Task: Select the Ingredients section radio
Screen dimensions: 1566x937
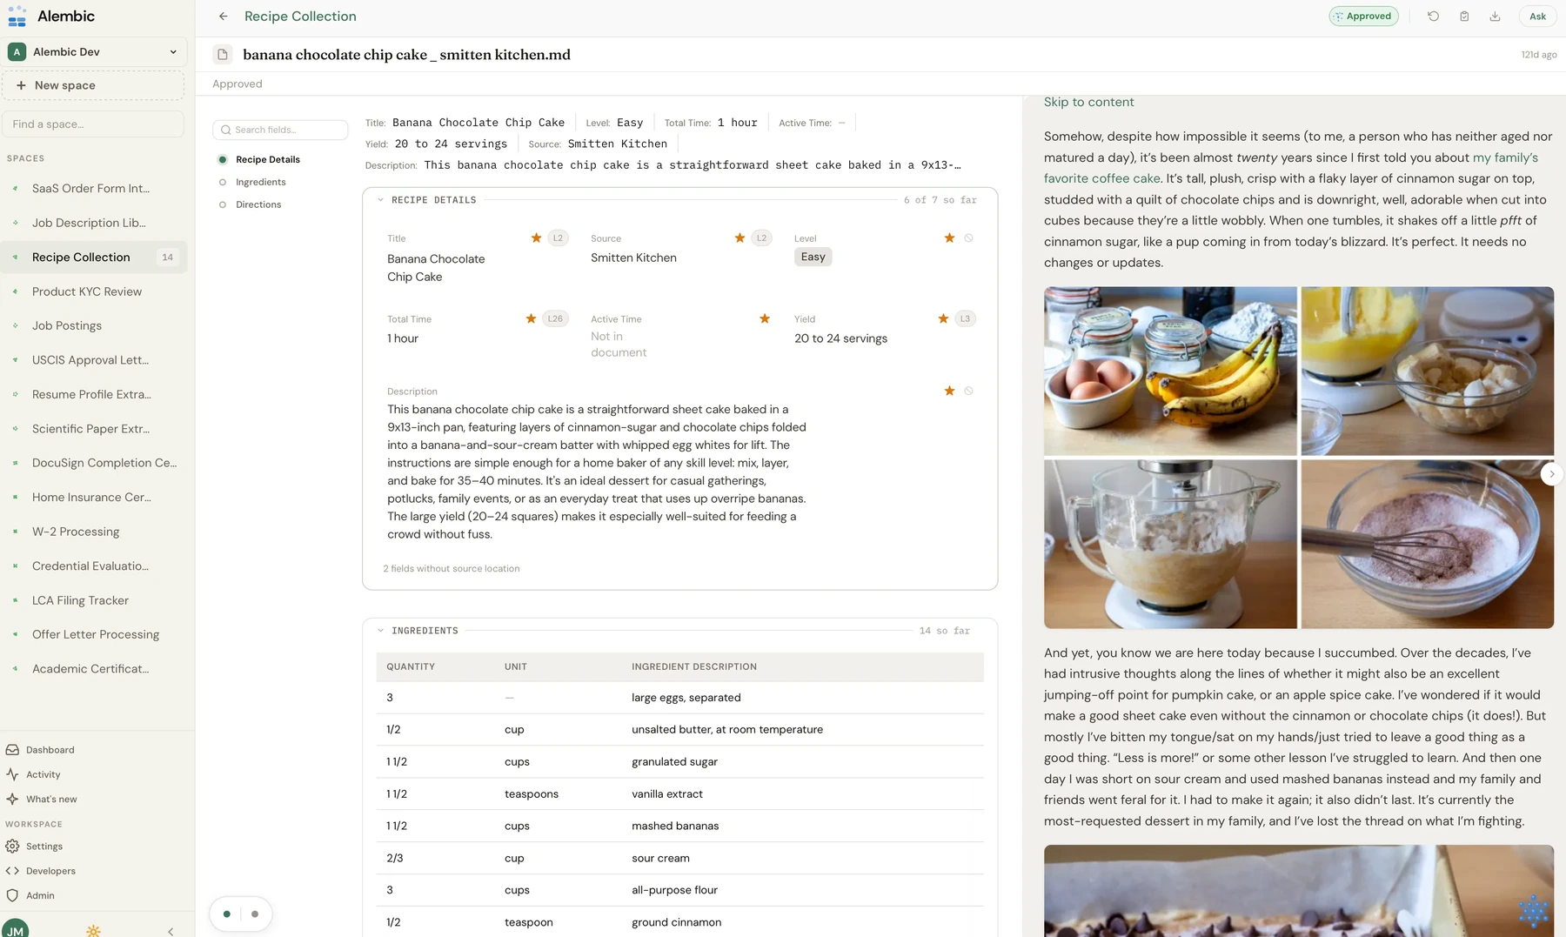Action: 223,183
